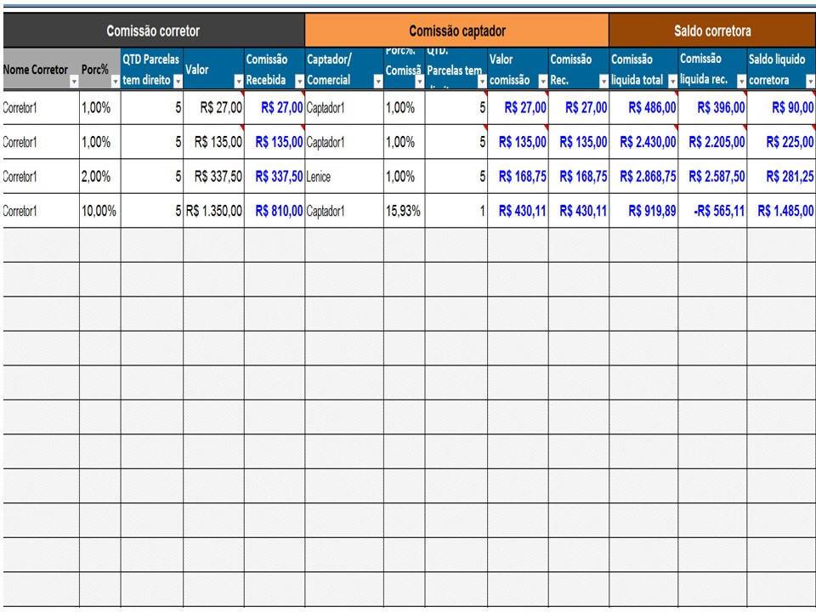The width and height of the screenshot is (816, 612).
Task: Click the Lenice captador cell
Action: click(x=343, y=177)
